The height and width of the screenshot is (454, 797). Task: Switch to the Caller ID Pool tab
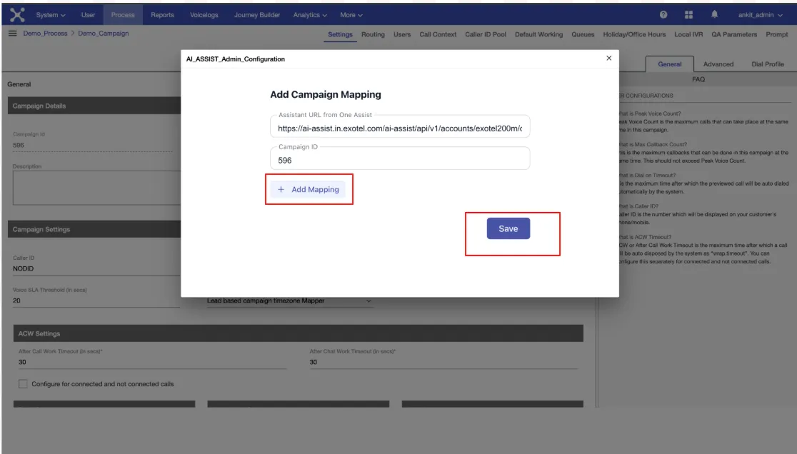[486, 34]
